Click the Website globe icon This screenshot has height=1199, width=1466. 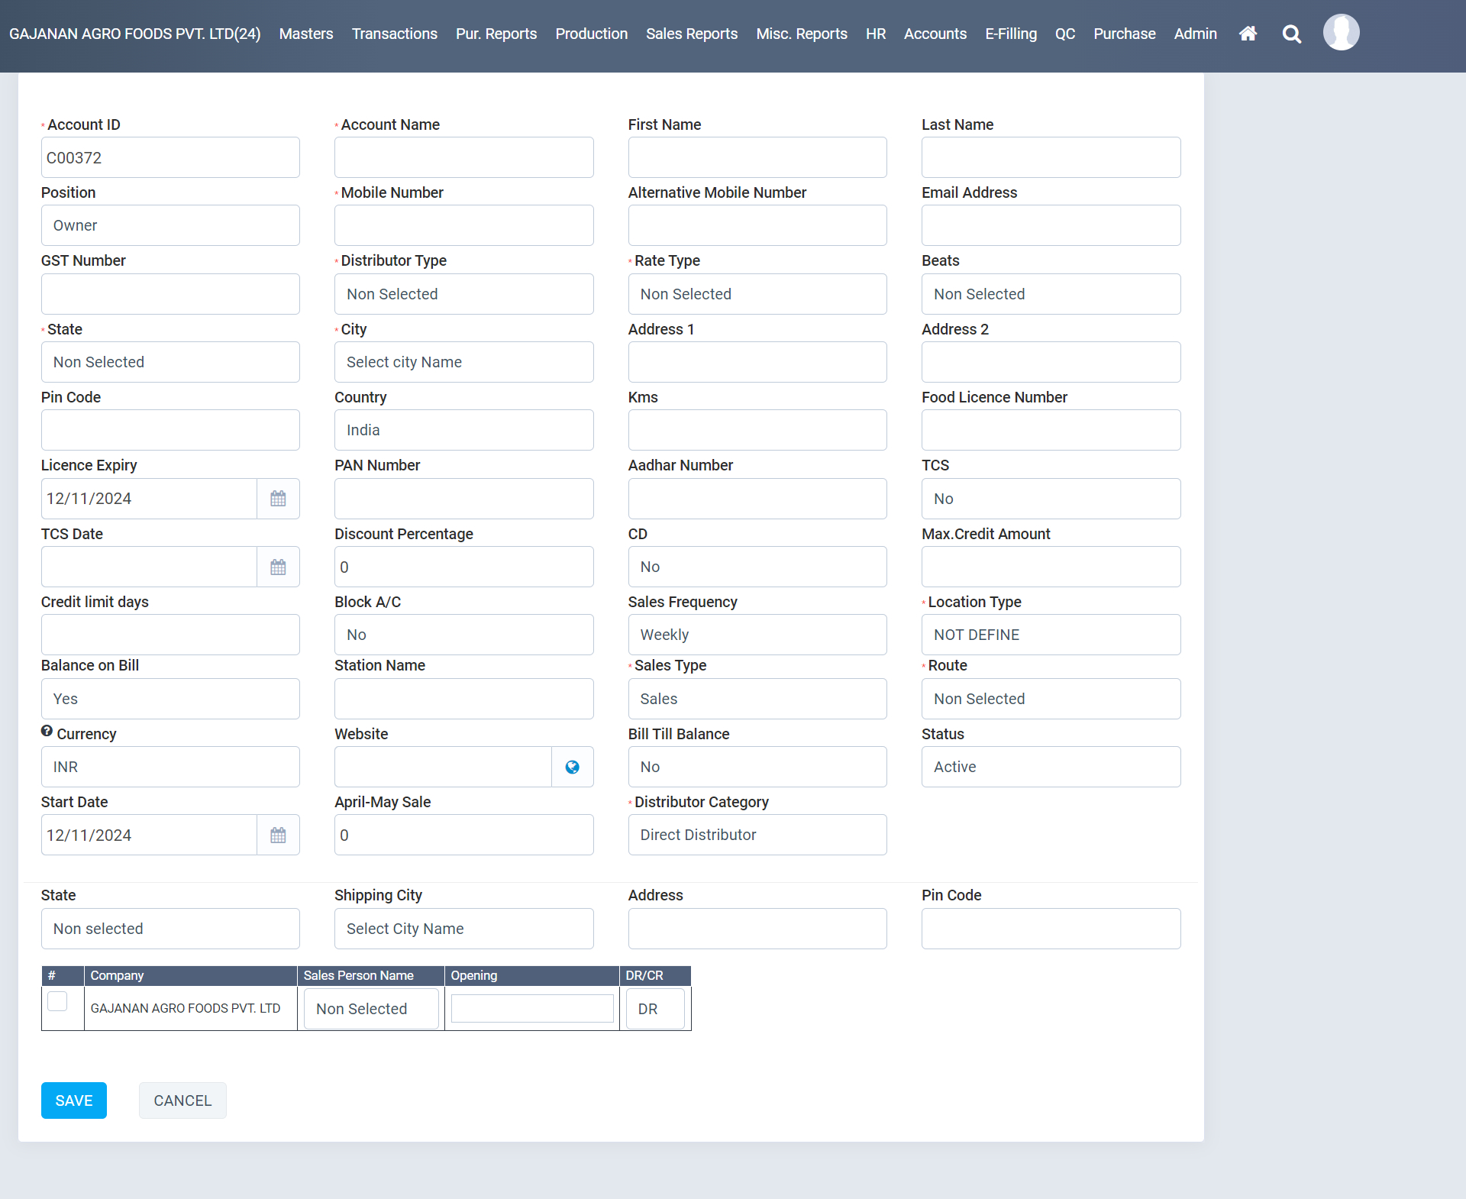coord(572,768)
